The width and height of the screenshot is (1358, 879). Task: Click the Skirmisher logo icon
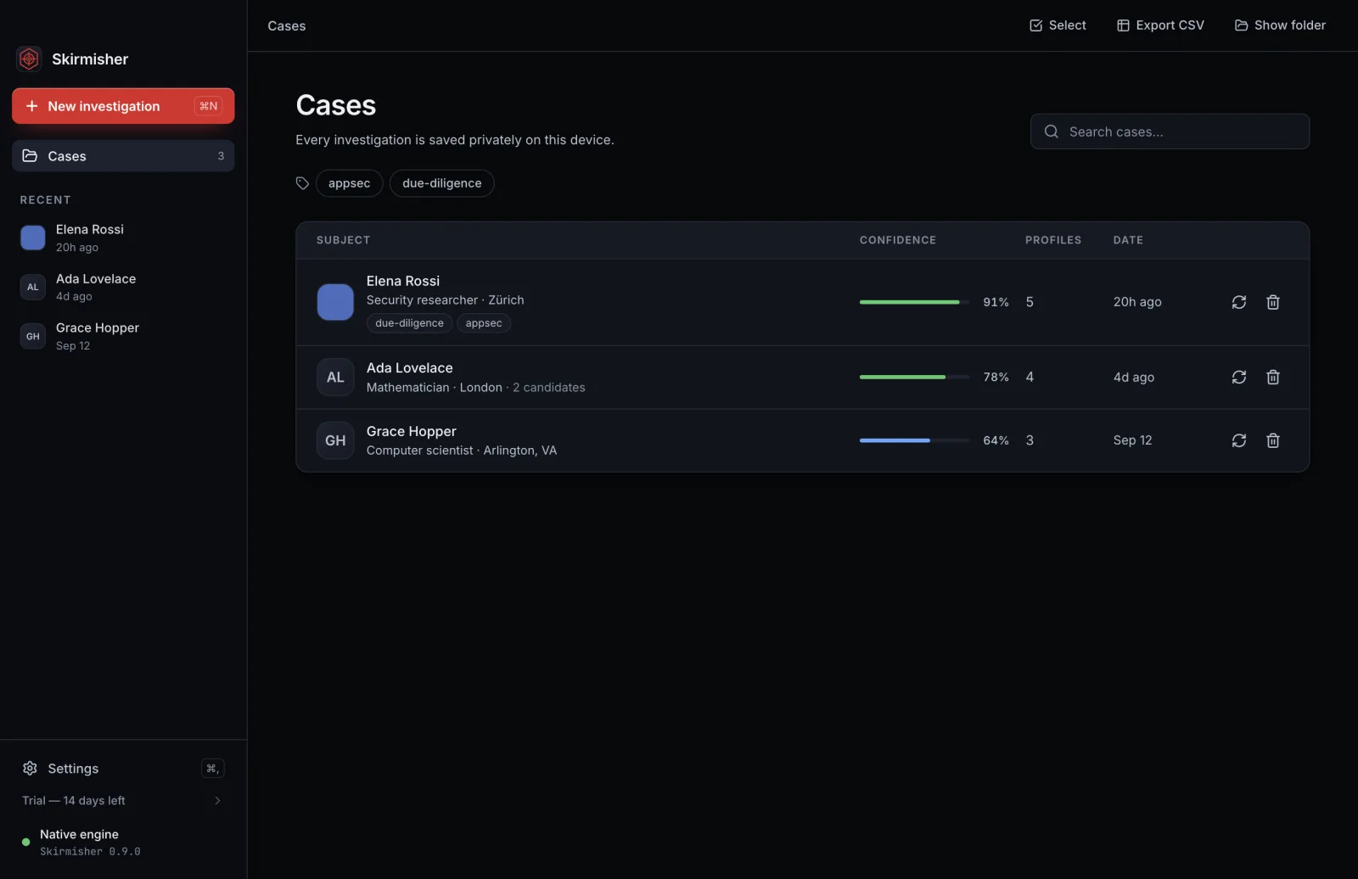pos(29,59)
